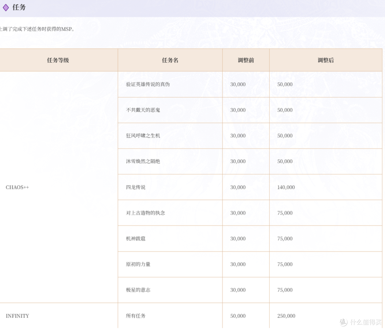This screenshot has width=385, height=330.
Task: Click the 验证英雄传说的真伪 task name
Action: (148, 84)
